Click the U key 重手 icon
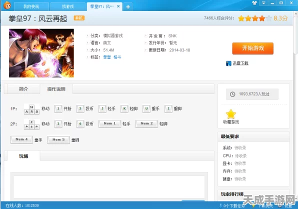This screenshot has height=209, width=298. (x=146, y=108)
